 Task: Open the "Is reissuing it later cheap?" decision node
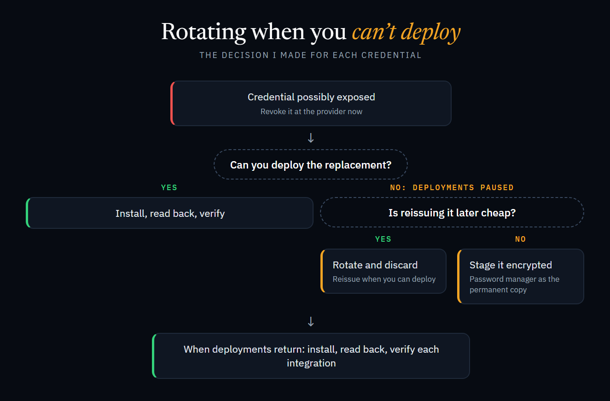(452, 213)
